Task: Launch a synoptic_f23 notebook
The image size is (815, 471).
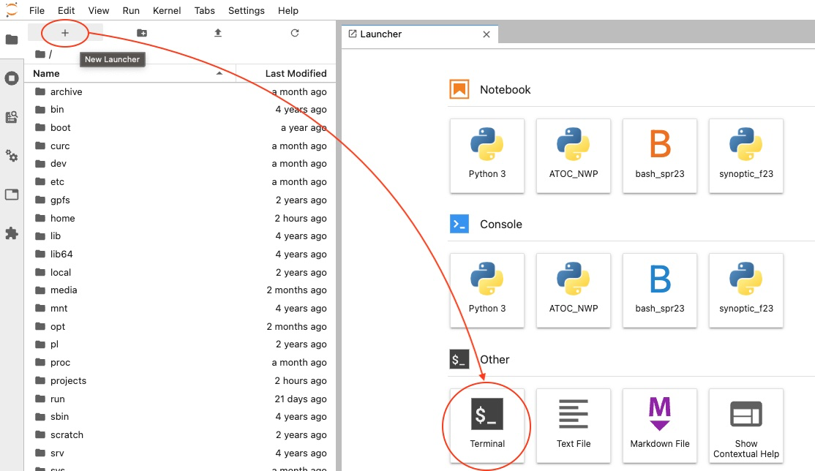Action: tap(746, 156)
